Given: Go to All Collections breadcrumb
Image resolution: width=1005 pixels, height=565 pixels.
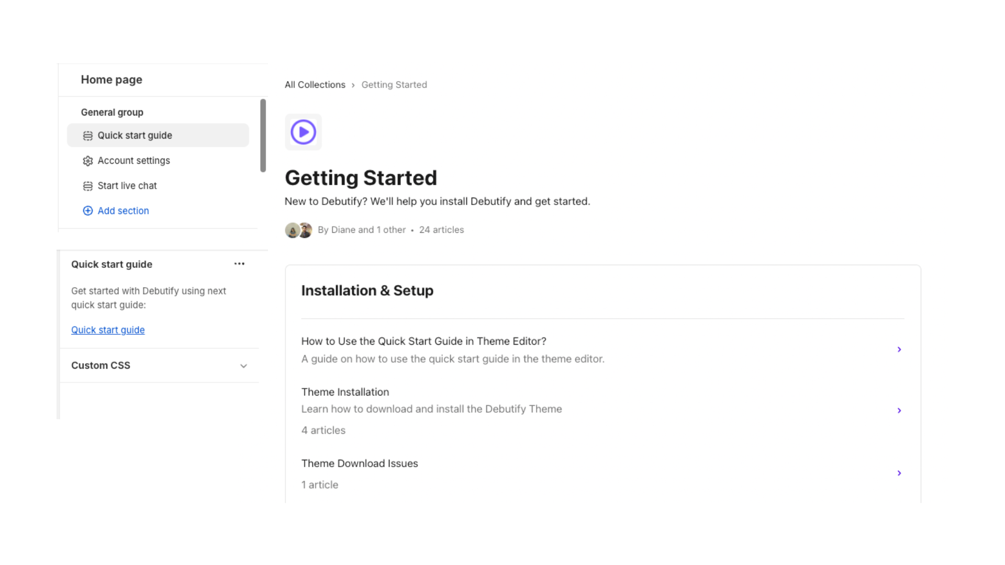Looking at the screenshot, I should pyautogui.click(x=315, y=85).
